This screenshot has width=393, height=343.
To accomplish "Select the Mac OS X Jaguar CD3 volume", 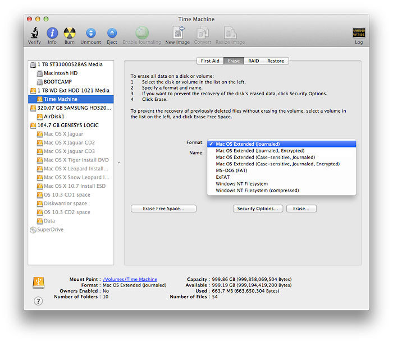I will 71,151.
